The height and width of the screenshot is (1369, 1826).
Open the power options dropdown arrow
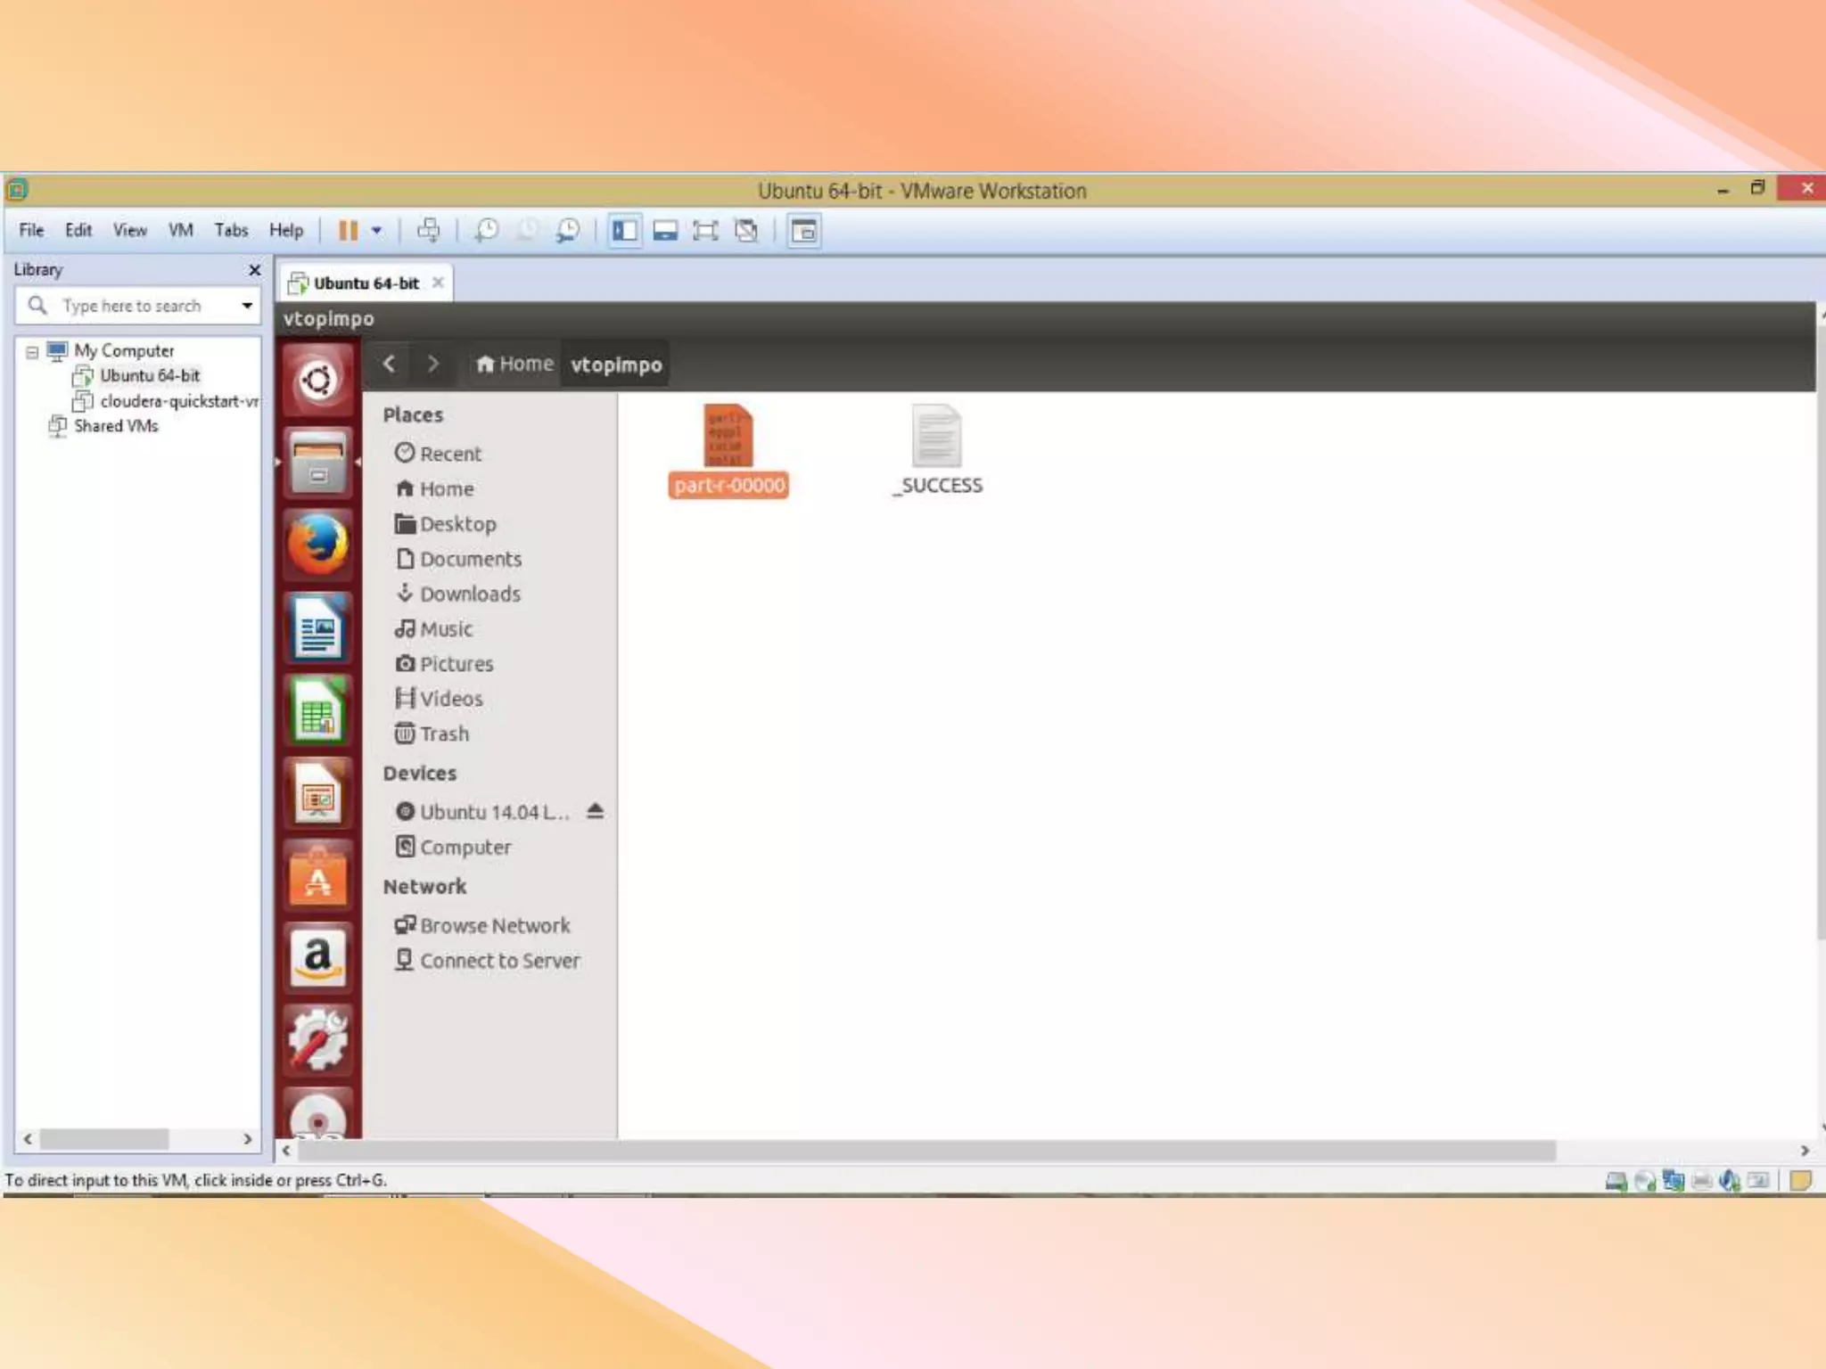pyautogui.click(x=377, y=231)
